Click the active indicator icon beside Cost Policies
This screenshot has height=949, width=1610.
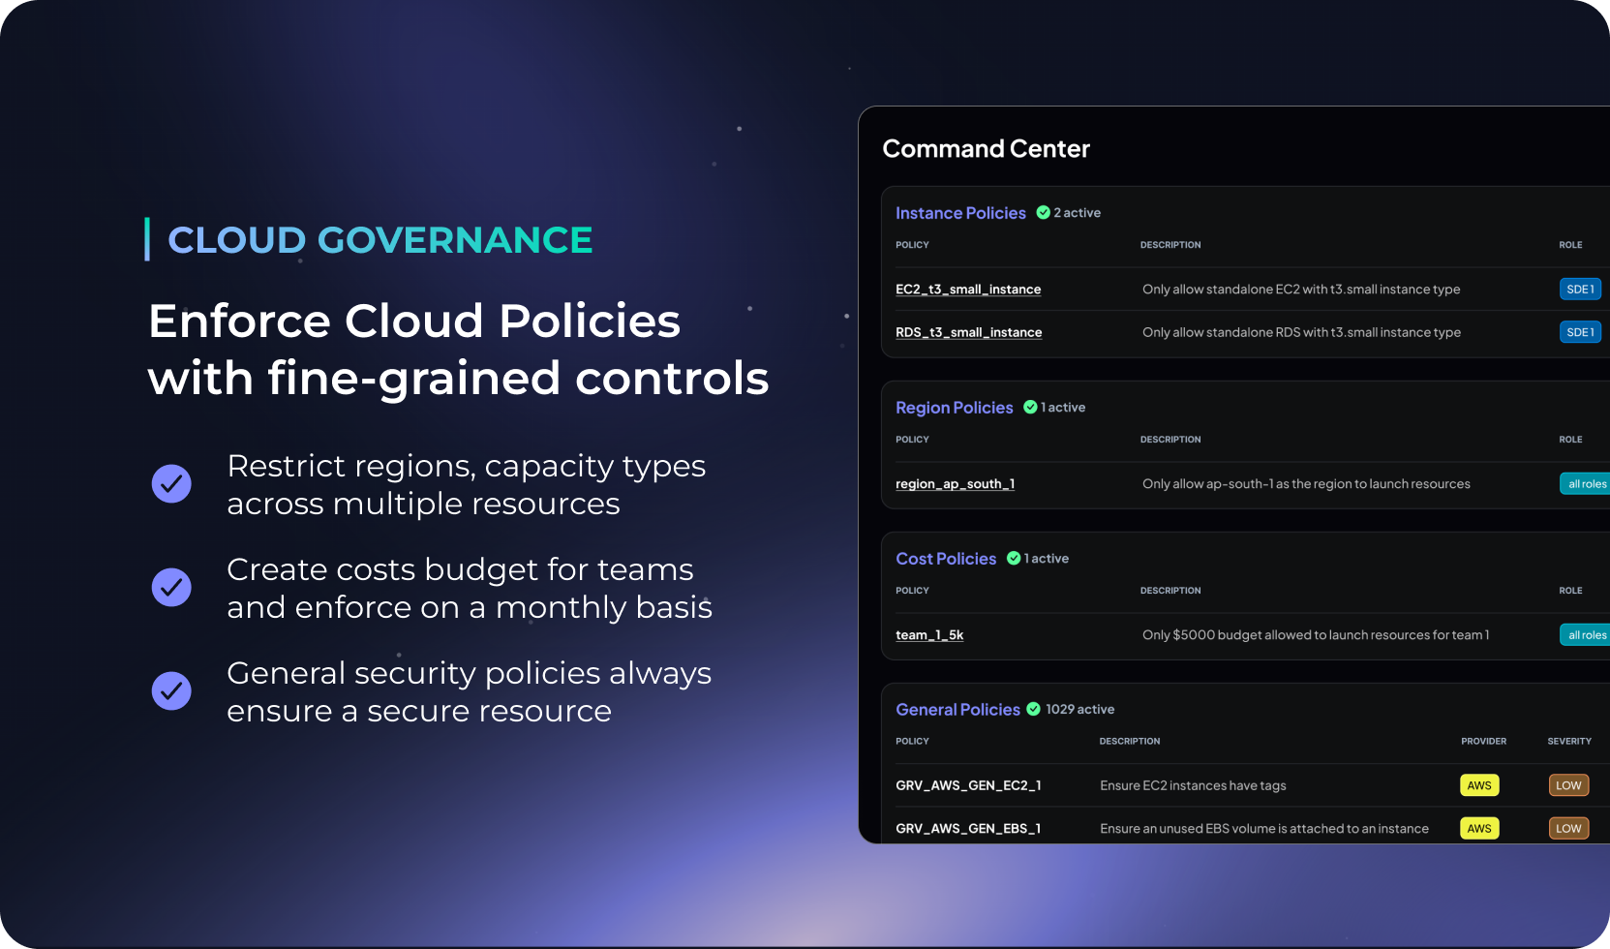coord(1014,558)
